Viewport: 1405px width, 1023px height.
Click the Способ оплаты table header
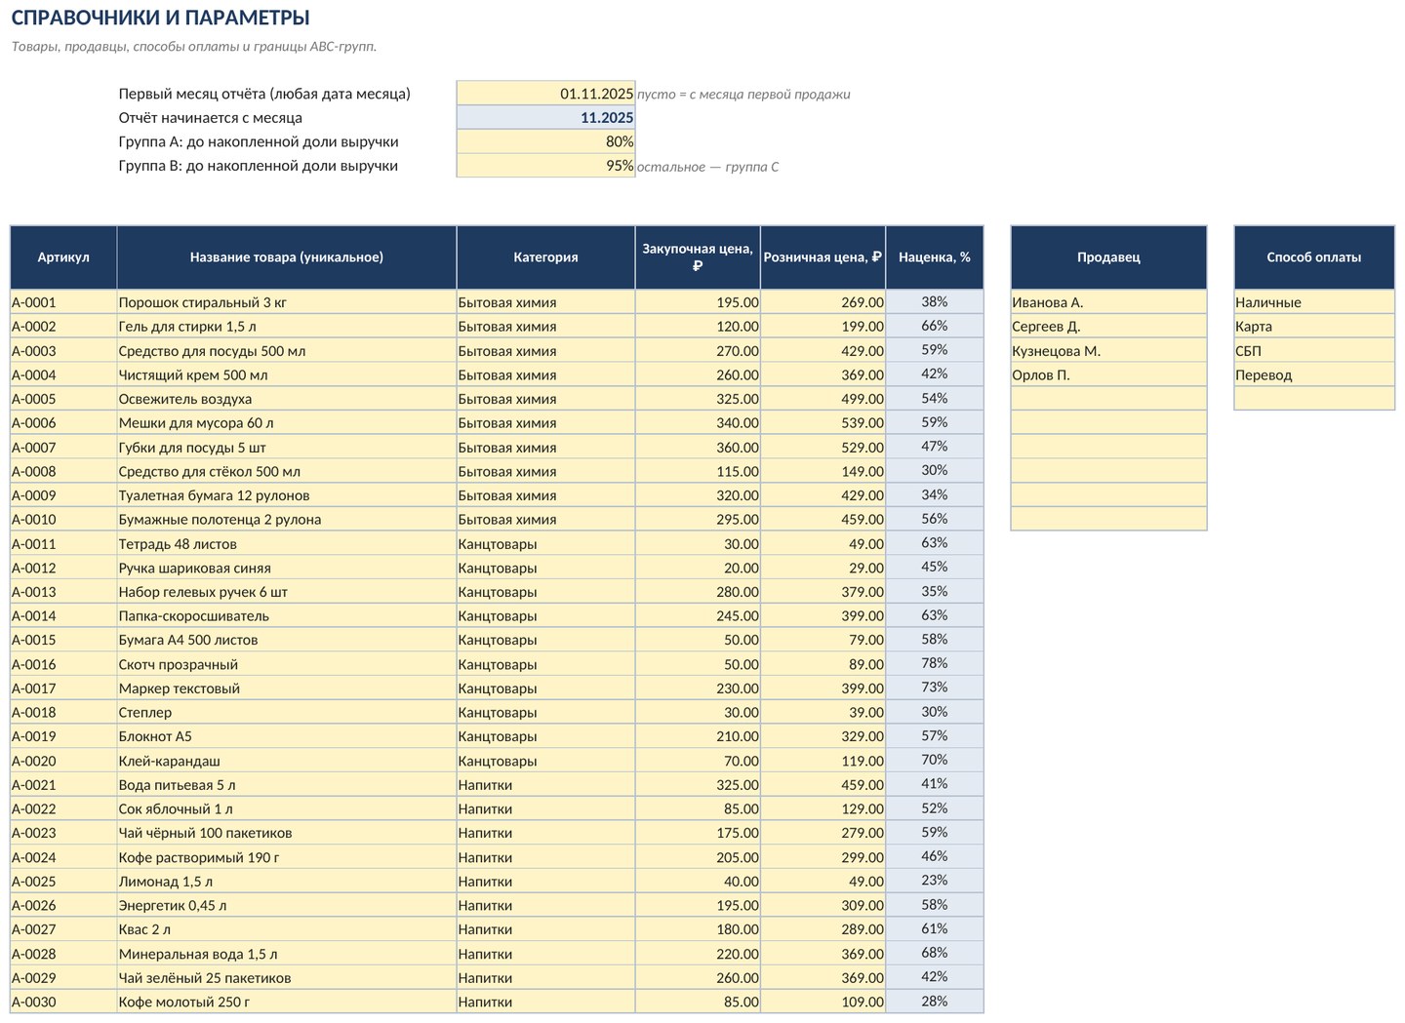tap(1314, 257)
